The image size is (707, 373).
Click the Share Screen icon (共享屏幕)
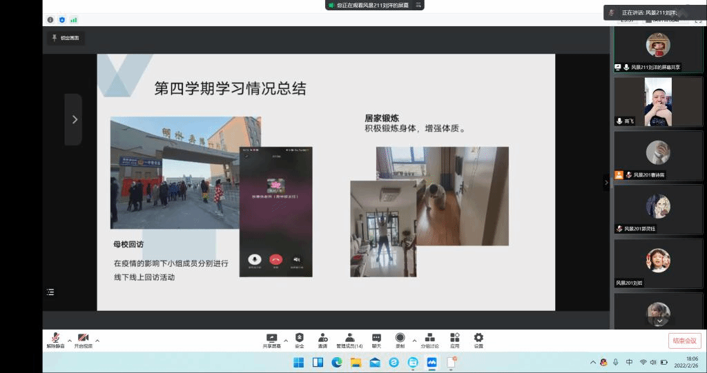(x=271, y=338)
